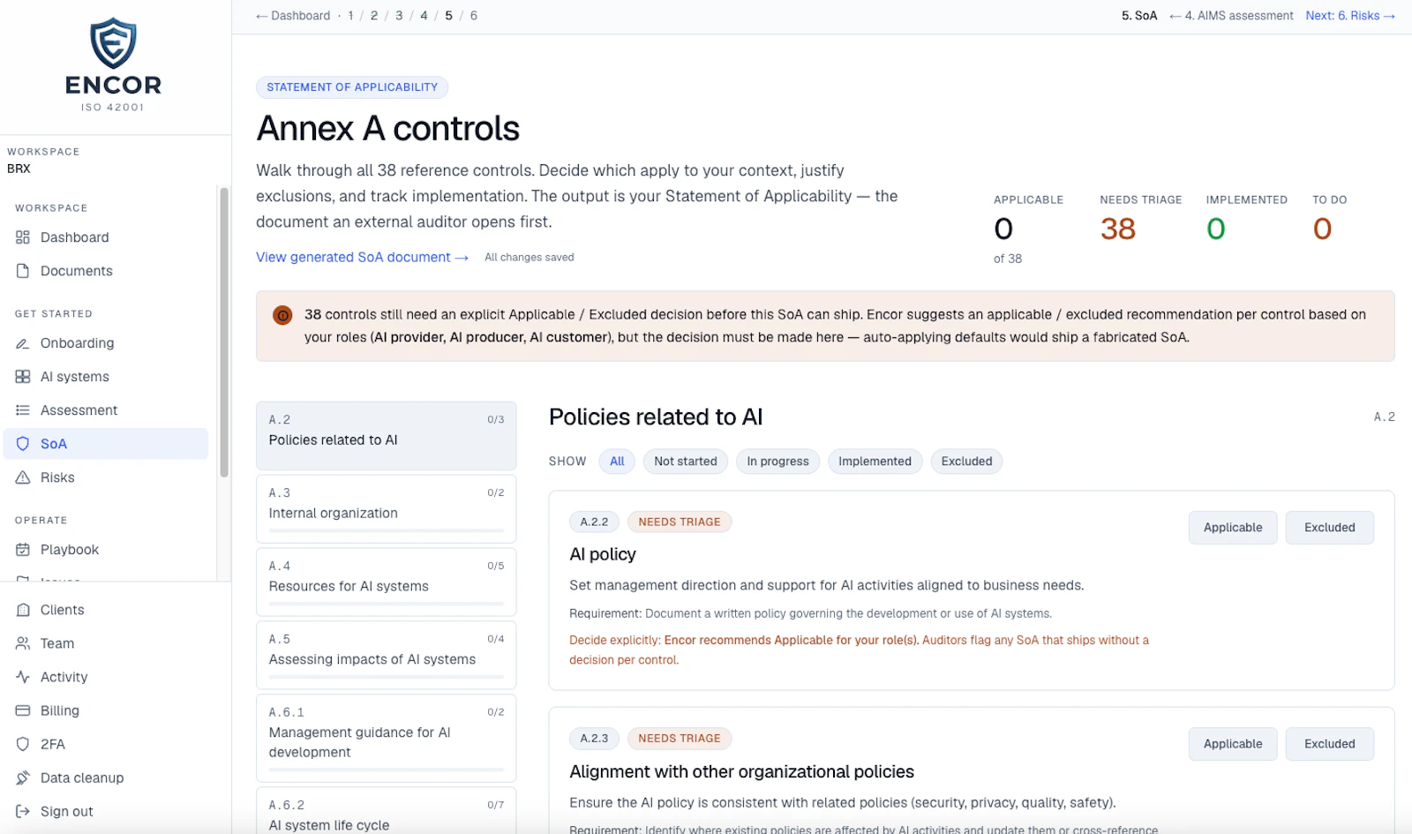Click the Playbook calendar icon
Screen dimensions: 1412x834
23,550
